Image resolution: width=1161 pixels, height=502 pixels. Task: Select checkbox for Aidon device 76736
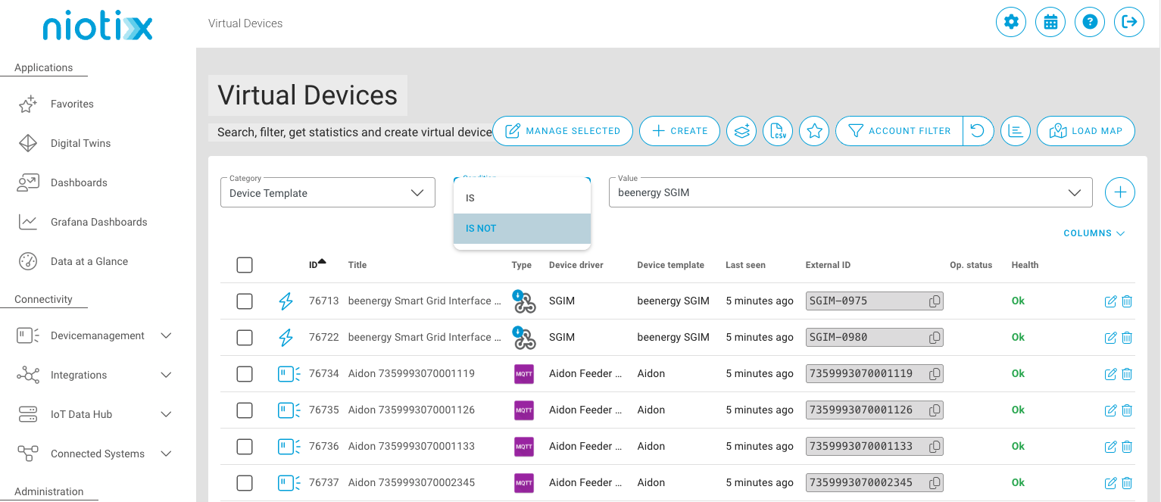pyautogui.click(x=244, y=447)
